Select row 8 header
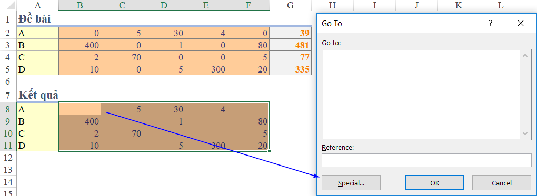Image resolution: width=537 pixels, height=196 pixels. (x=8, y=109)
